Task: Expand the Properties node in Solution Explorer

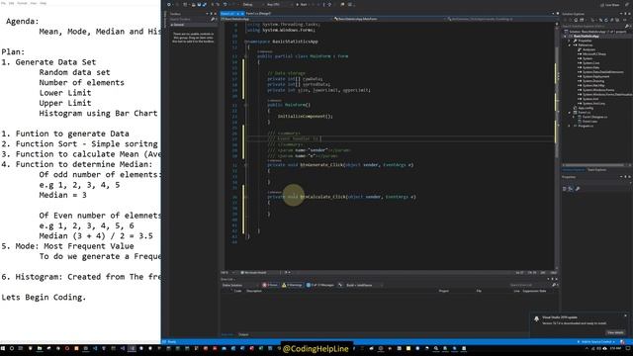Action: [x=570, y=41]
